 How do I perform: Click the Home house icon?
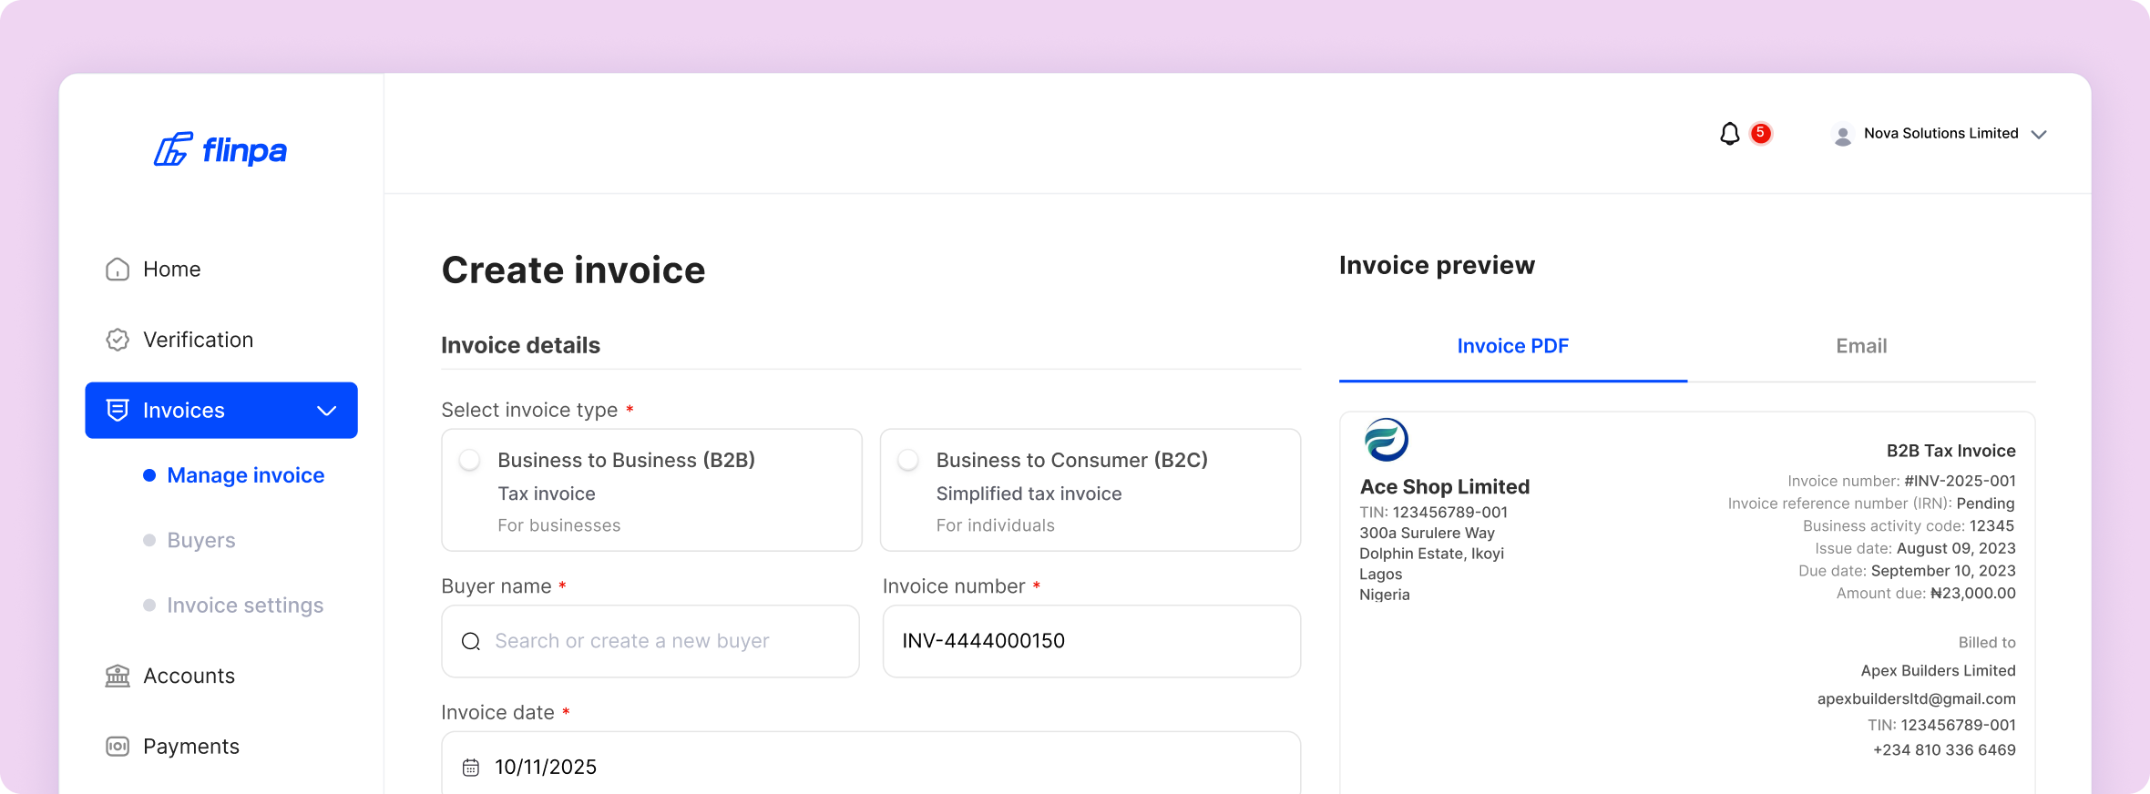[118, 270]
